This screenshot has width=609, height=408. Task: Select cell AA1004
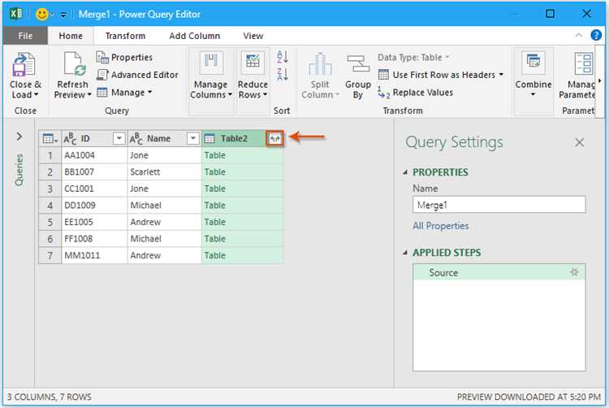click(x=94, y=155)
